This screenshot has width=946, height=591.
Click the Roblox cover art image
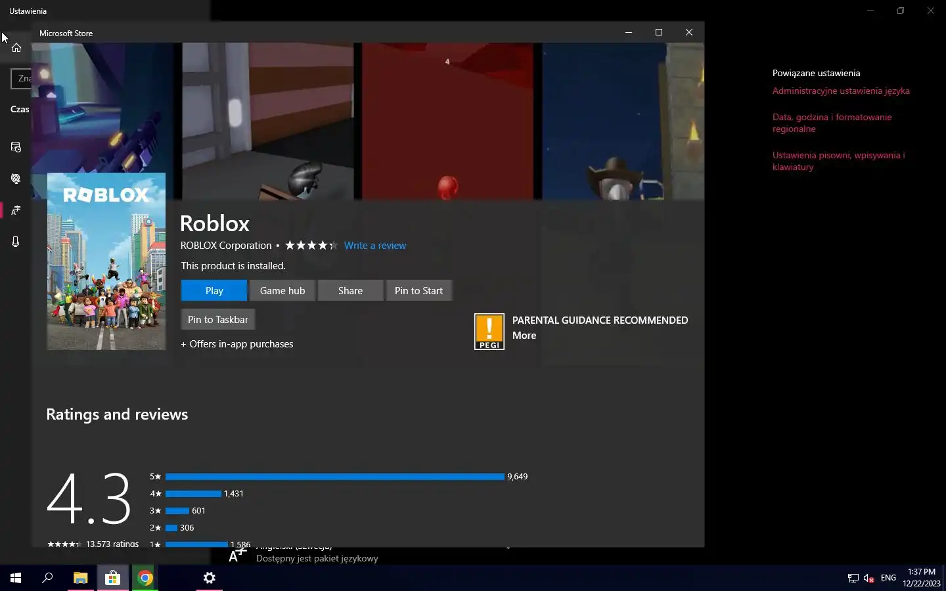[106, 261]
